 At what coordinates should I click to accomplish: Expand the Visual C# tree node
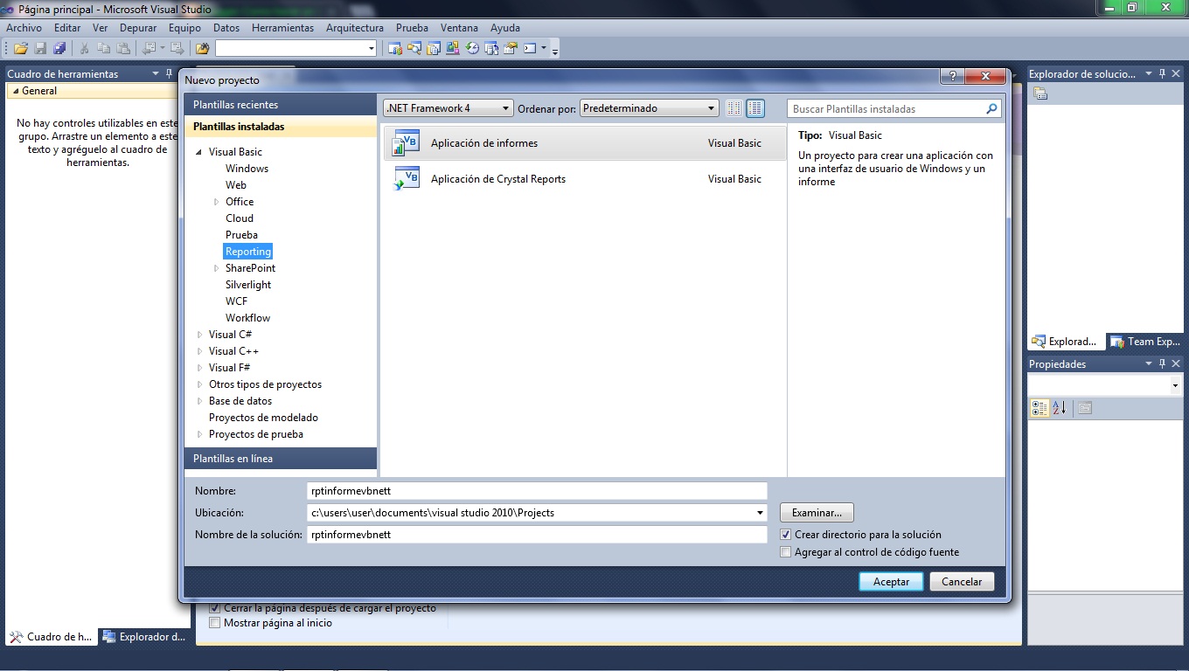[199, 334]
